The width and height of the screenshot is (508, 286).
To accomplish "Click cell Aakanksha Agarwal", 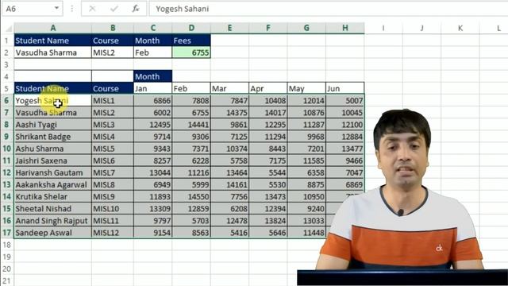I will [x=53, y=184].
